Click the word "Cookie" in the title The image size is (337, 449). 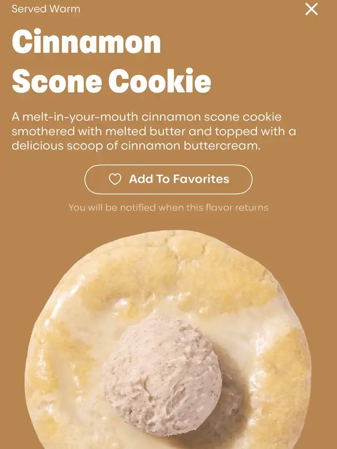[x=160, y=81]
